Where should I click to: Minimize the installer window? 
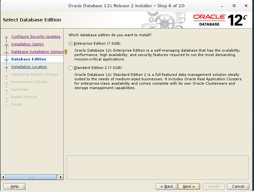[x=222, y=6]
